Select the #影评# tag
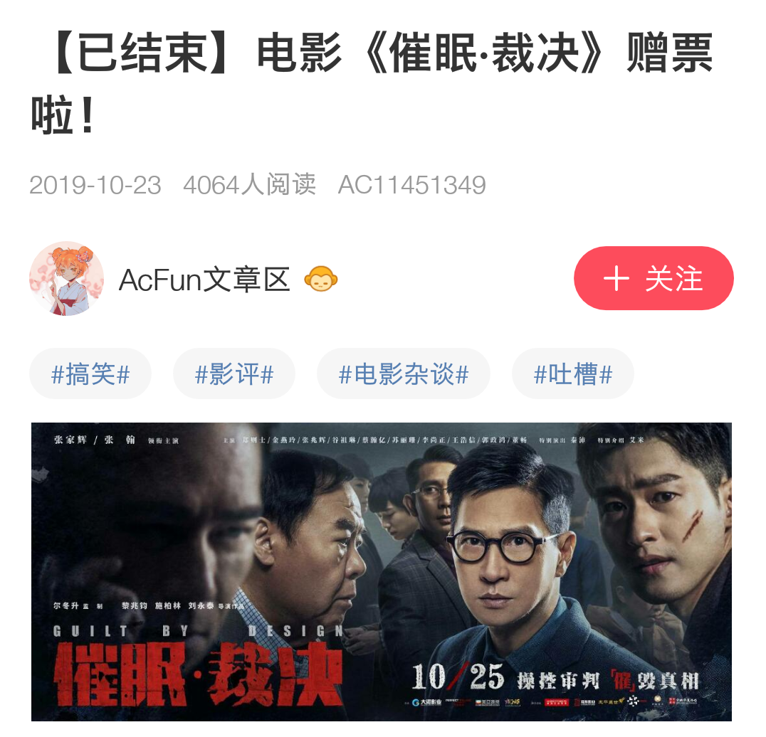The height and width of the screenshot is (737, 766). (x=234, y=374)
